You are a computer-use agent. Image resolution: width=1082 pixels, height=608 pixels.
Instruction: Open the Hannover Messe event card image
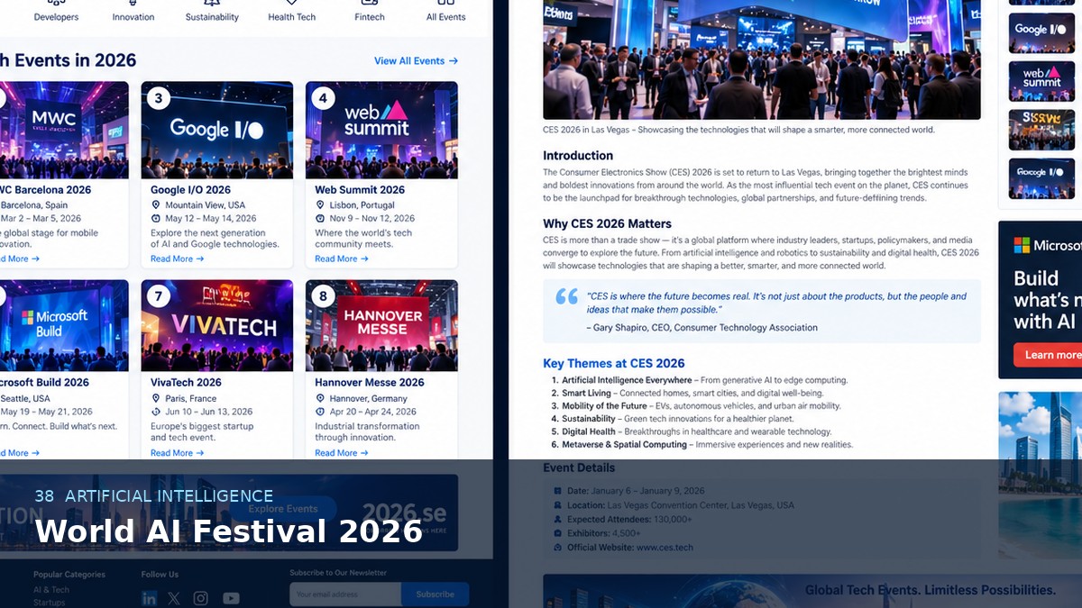[x=381, y=325]
